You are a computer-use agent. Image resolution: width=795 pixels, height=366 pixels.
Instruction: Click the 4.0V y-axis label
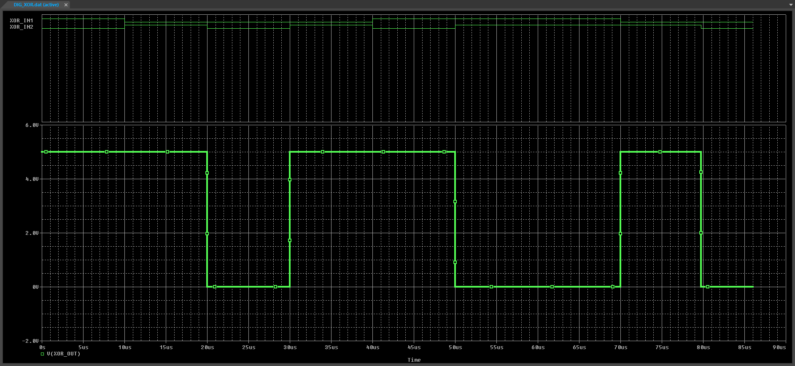(32, 179)
